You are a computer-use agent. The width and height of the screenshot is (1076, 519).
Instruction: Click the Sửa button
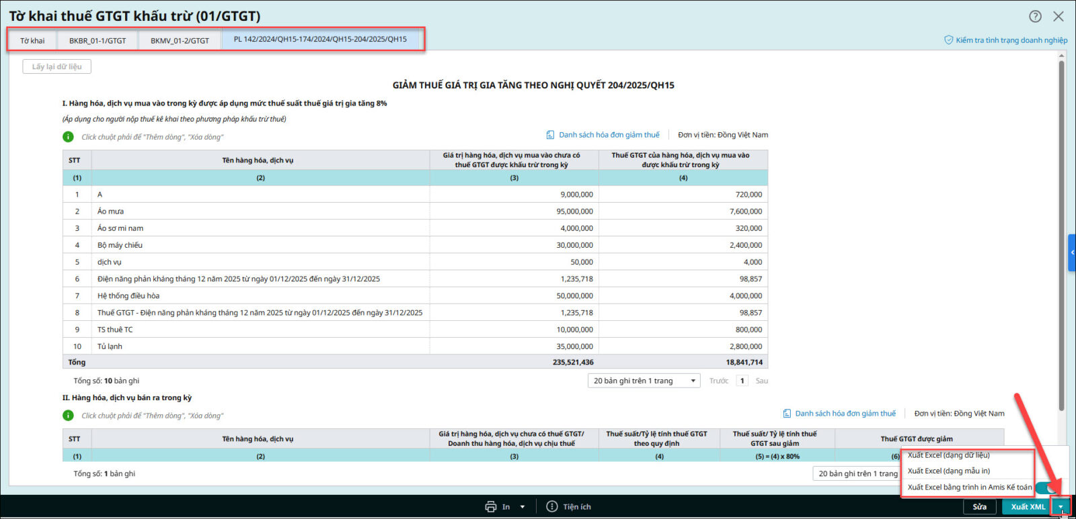[979, 507]
